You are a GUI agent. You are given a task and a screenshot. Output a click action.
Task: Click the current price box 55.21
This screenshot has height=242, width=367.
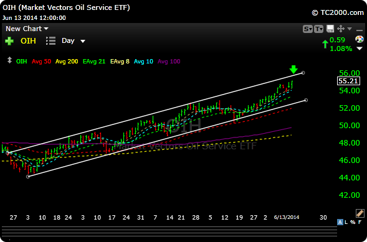click(348, 81)
